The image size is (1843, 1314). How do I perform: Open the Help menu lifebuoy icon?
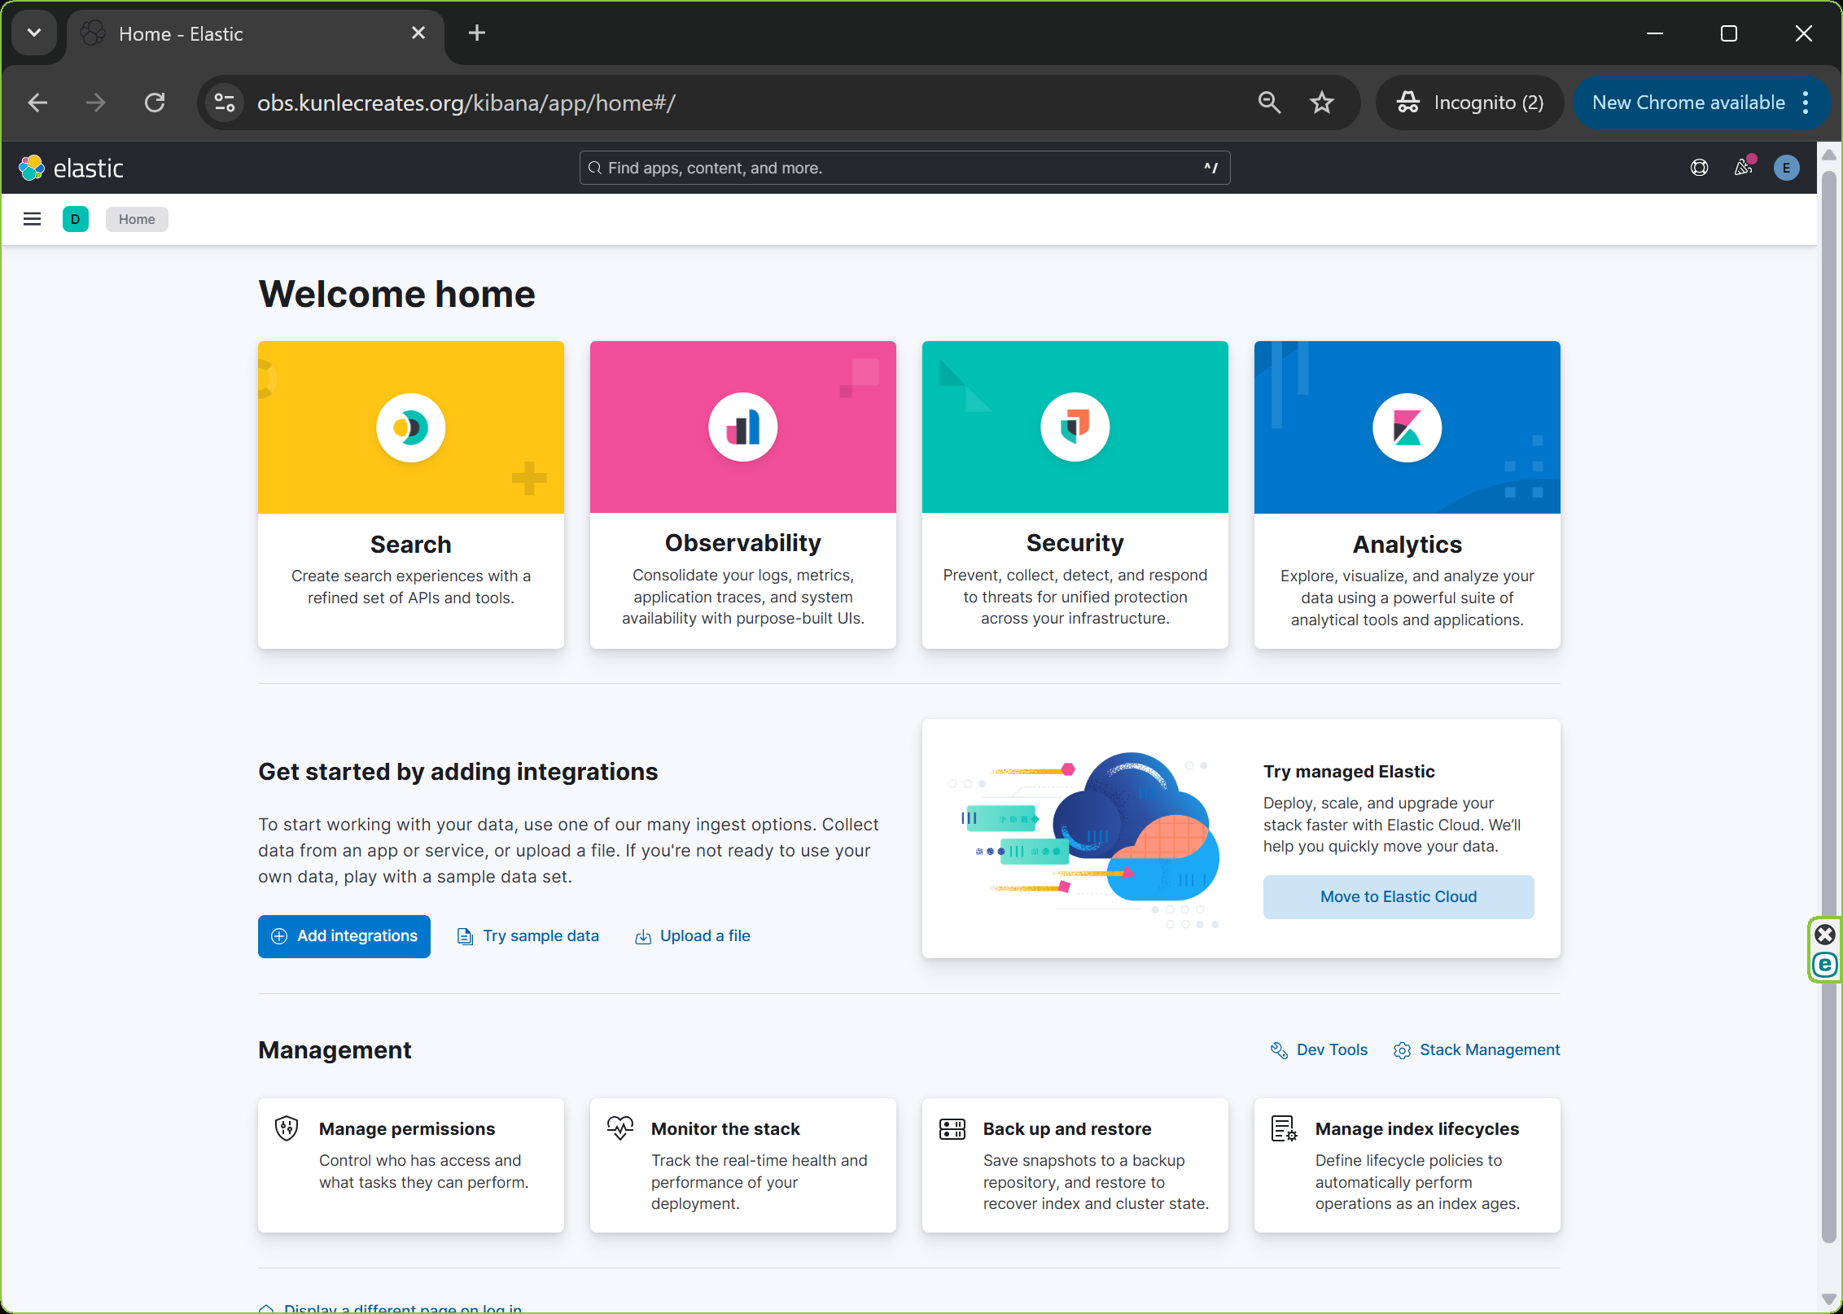coord(1699,168)
